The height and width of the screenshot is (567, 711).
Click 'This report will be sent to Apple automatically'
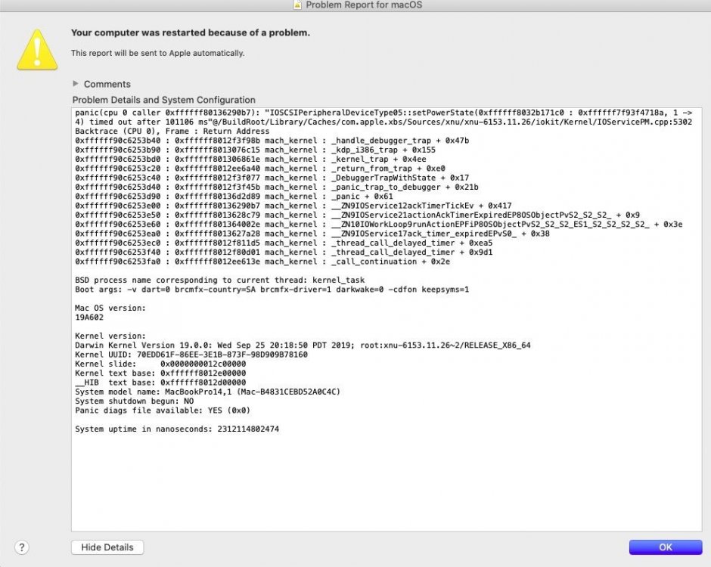click(158, 53)
